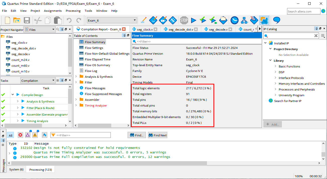Open the Assignments menu
The height and width of the screenshot is (179, 327).
pos(53,11)
